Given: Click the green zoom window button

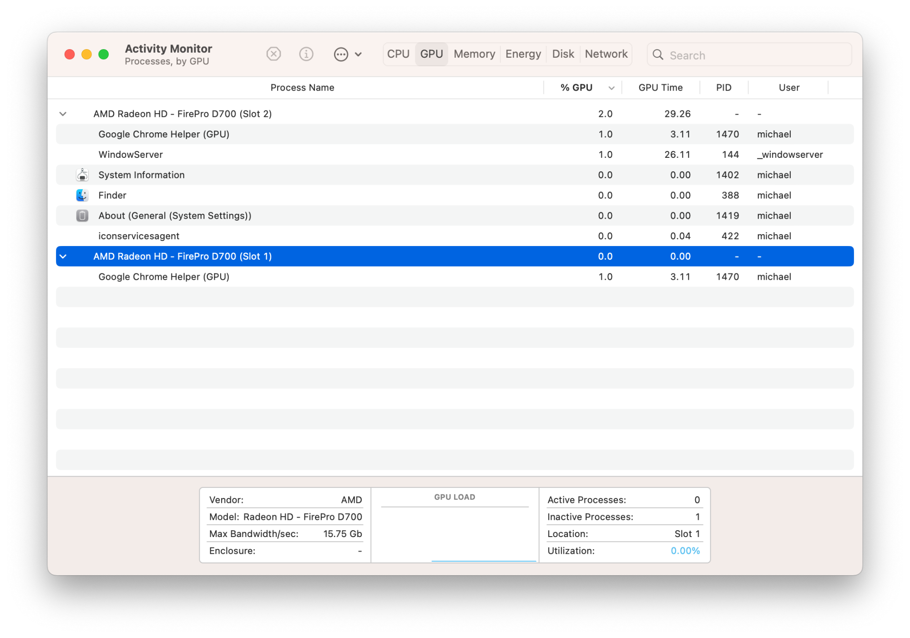Looking at the screenshot, I should click(104, 55).
